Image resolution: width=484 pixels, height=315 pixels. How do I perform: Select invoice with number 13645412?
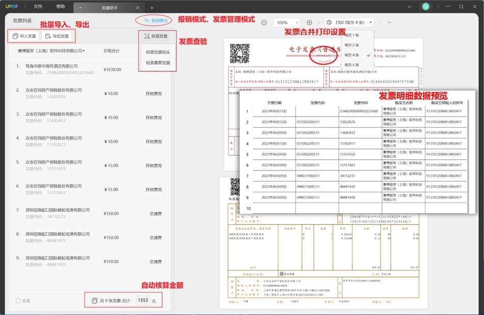tap(89, 118)
